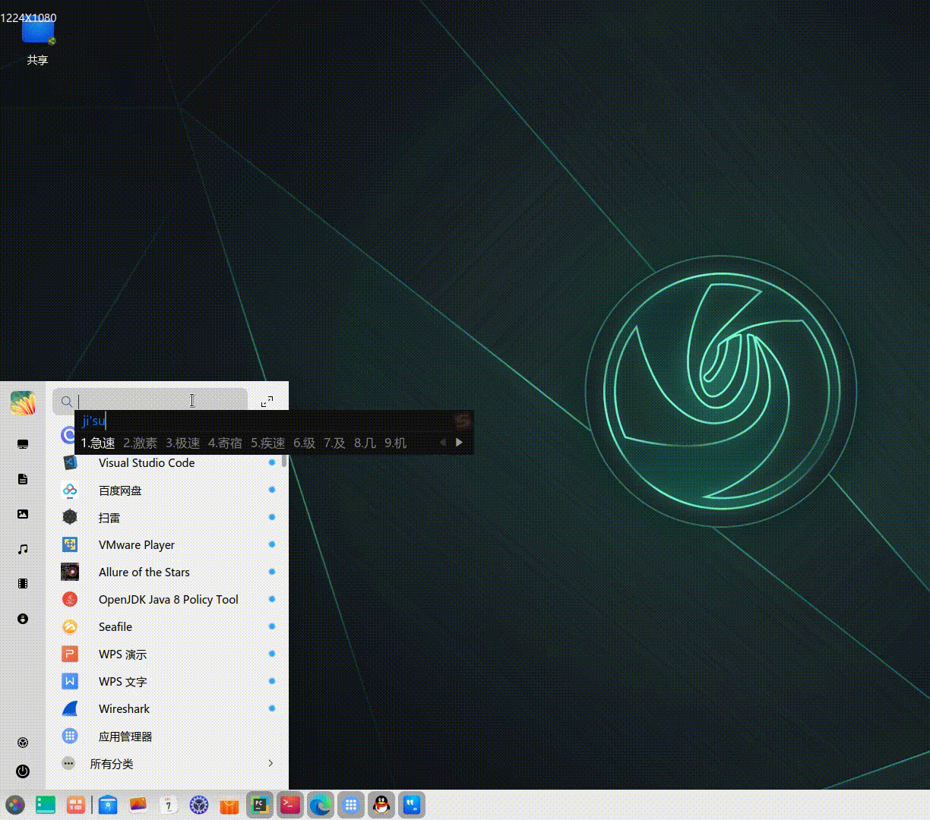Expand the 所有分类 categories arrow

coord(270,763)
